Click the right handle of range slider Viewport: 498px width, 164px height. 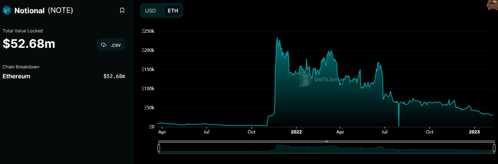pyautogui.click(x=494, y=148)
